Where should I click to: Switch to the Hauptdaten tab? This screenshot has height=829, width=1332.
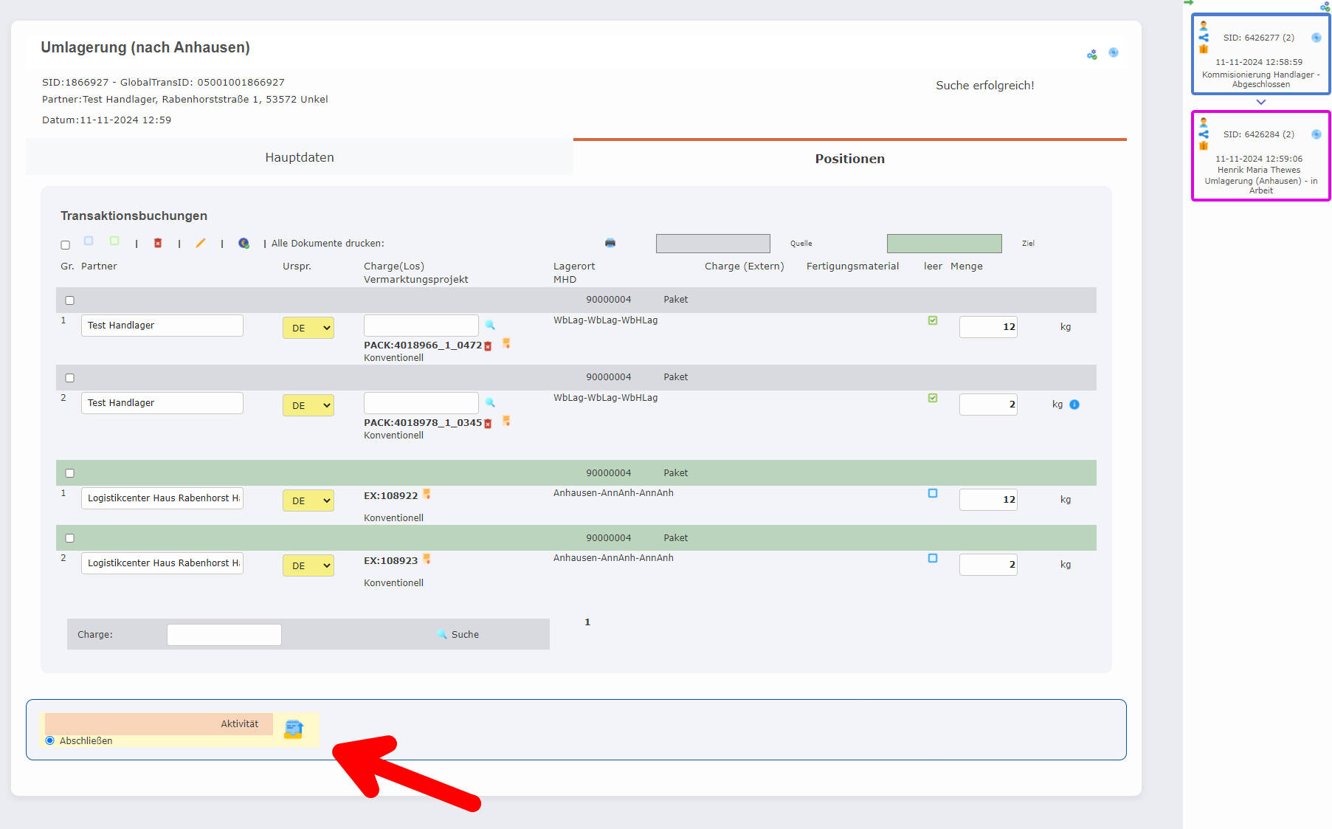tap(300, 157)
